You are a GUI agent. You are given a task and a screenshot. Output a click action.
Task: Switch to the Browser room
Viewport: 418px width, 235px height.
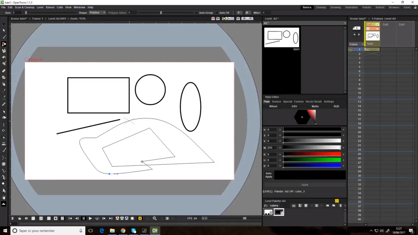pyautogui.click(x=394, y=7)
